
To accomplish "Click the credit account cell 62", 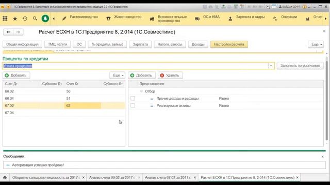I will pos(82,106).
